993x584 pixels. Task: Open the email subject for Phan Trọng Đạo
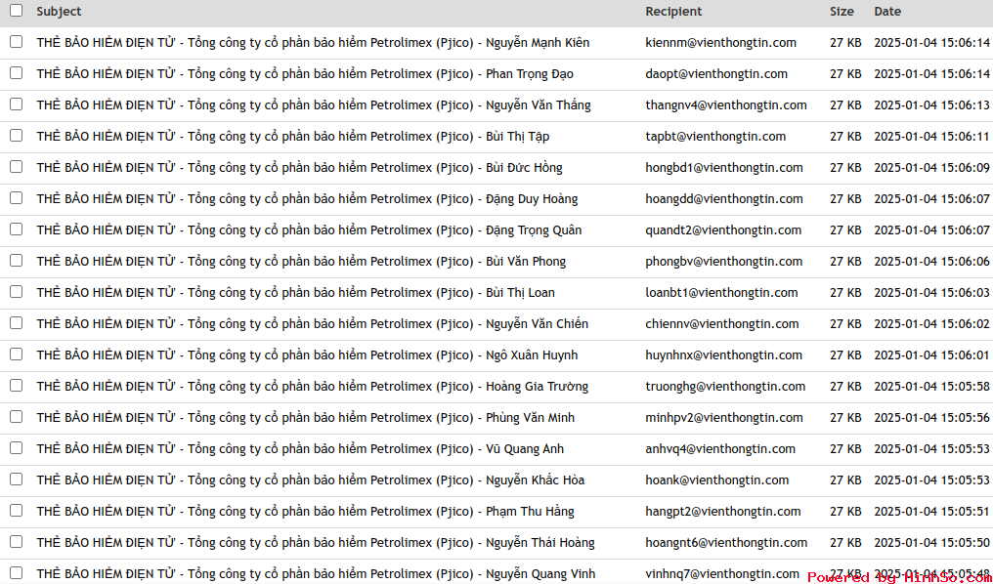click(305, 74)
